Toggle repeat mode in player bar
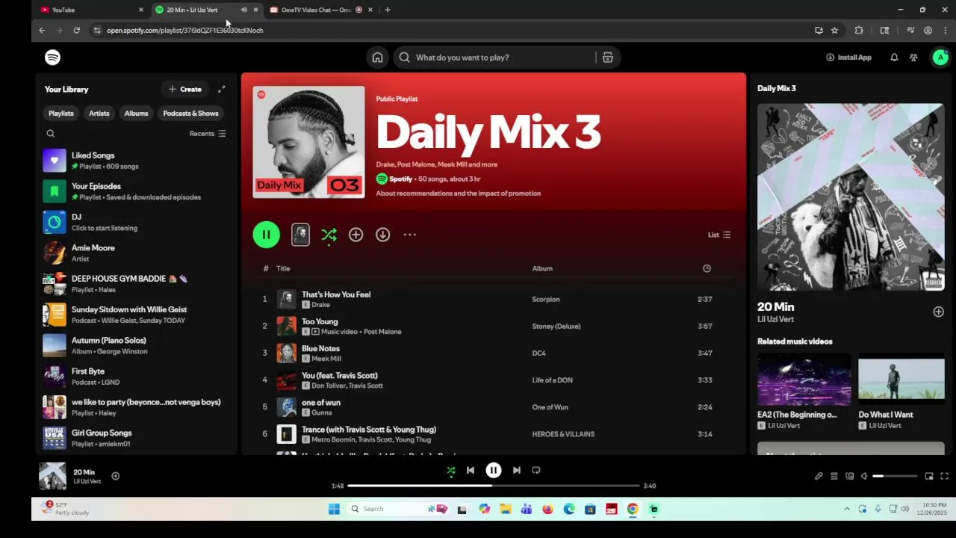956x538 pixels. tap(536, 470)
